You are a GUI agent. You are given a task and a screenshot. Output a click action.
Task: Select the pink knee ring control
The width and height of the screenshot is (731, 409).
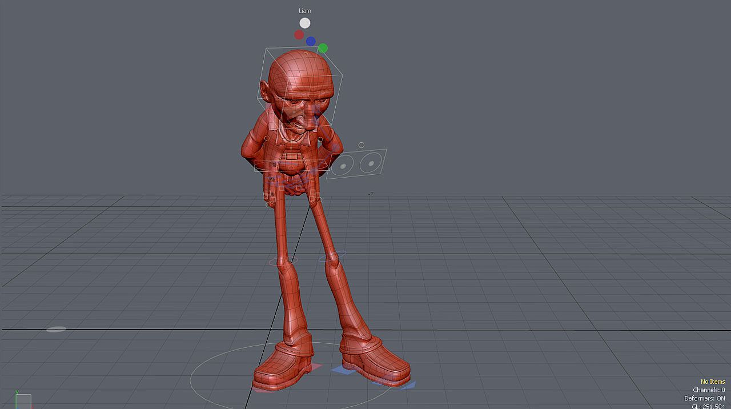(x=283, y=261)
